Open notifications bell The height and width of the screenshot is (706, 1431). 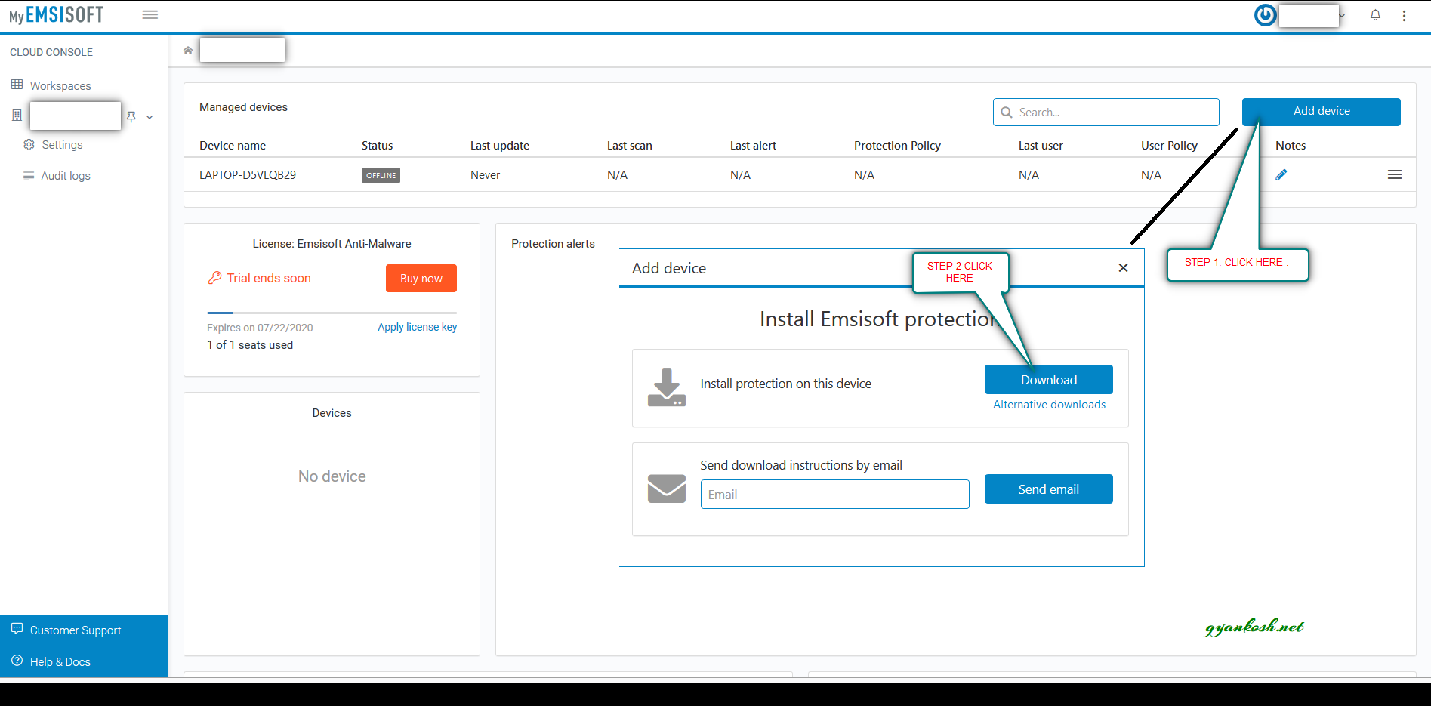[1375, 15]
